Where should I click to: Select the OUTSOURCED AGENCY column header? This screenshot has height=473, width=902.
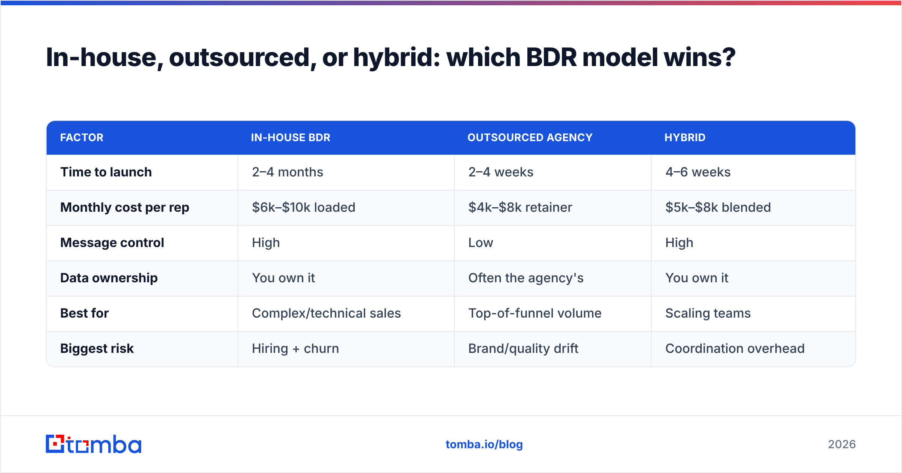[x=530, y=137]
